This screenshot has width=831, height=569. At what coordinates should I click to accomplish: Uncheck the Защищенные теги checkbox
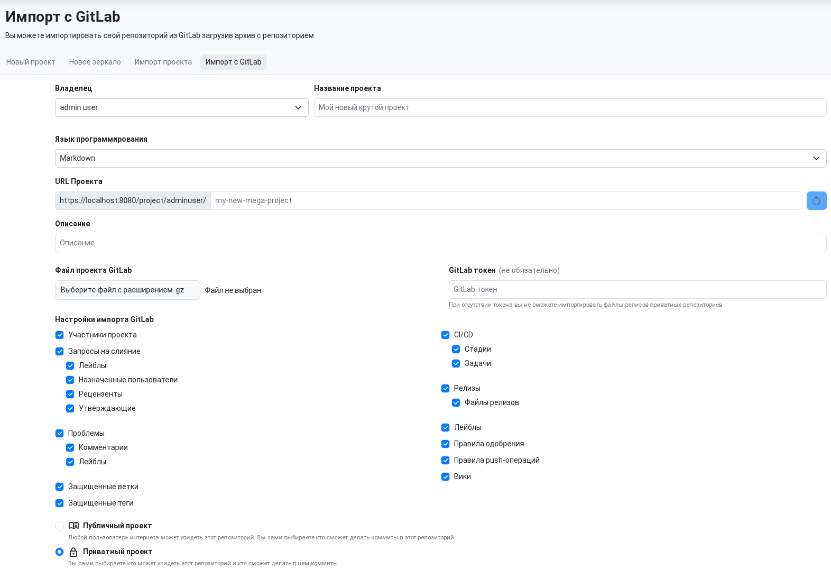60,503
